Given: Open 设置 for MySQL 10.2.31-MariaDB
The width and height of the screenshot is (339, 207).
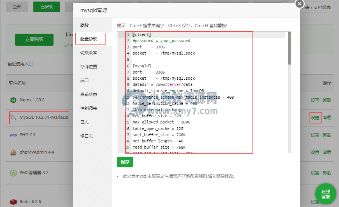Looking at the screenshot, I should [315, 118].
